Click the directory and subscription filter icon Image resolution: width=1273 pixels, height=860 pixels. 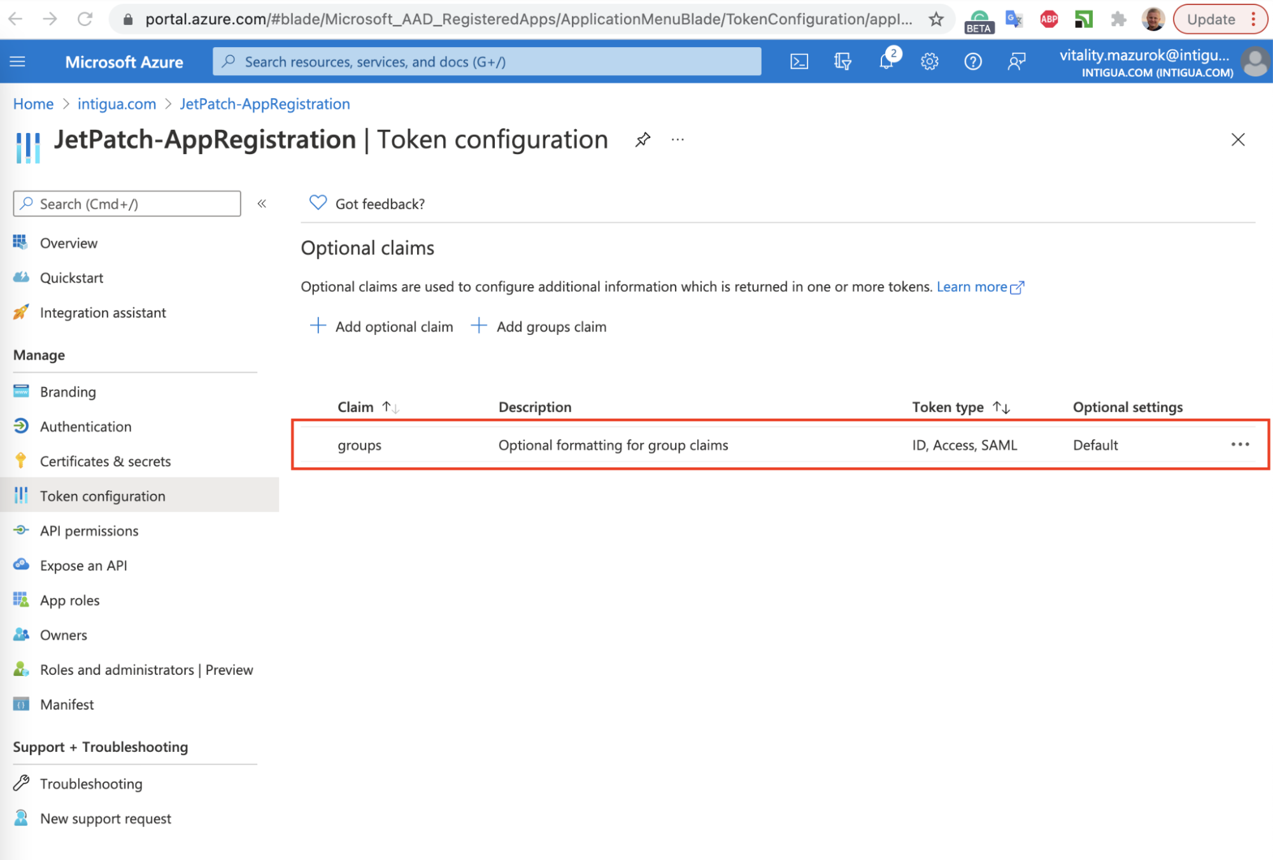pos(843,62)
